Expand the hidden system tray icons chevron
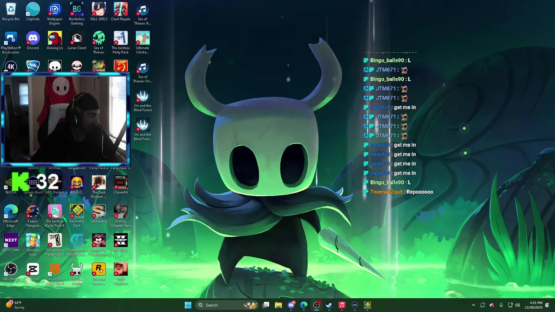The height and width of the screenshot is (312, 555). (473, 305)
